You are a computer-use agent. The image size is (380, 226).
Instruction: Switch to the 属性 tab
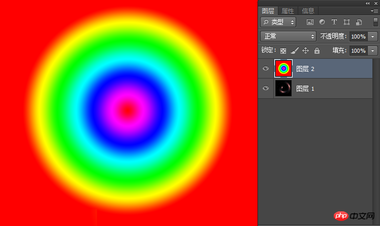point(288,11)
